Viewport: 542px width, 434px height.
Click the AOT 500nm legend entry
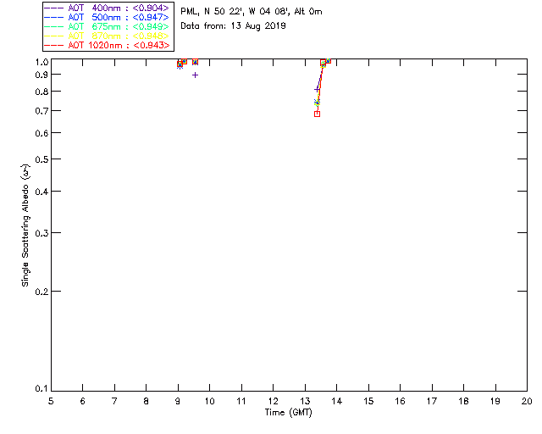tap(107, 17)
